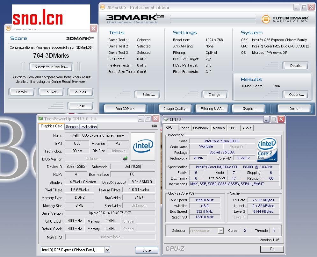Minimize the GPU-Z window
Image resolution: width=317 pixels, height=257 pixels.
click(141, 118)
